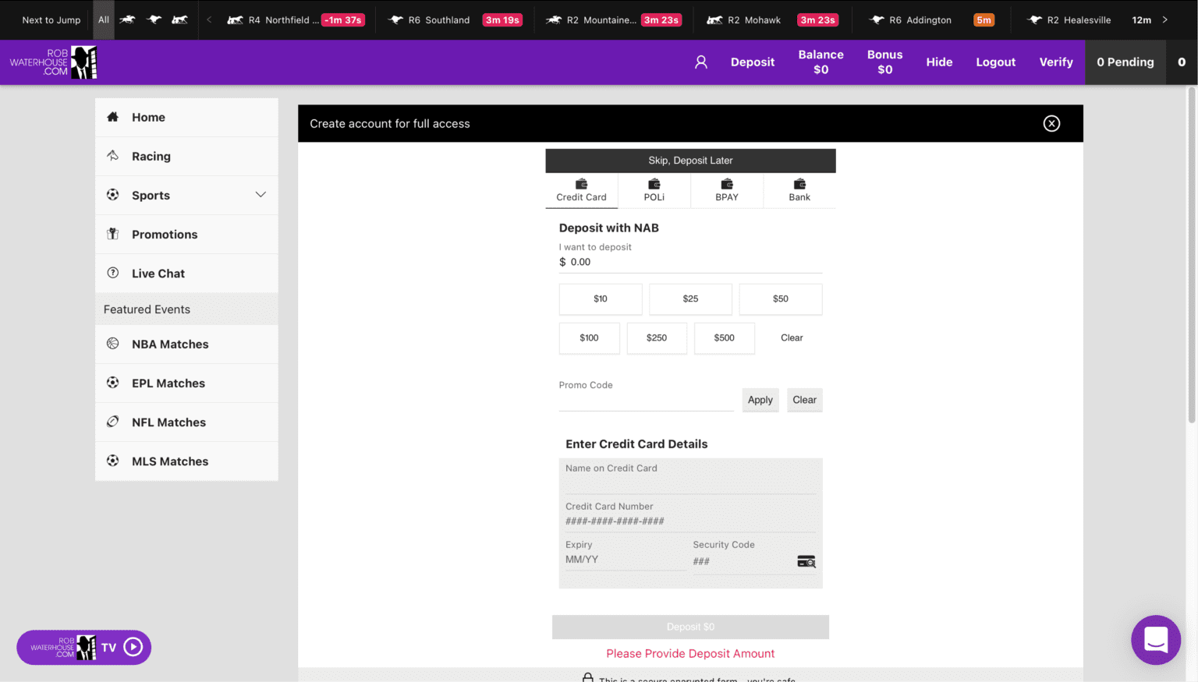Choose the $100 deposit amount
The image size is (1198, 682).
(589, 338)
